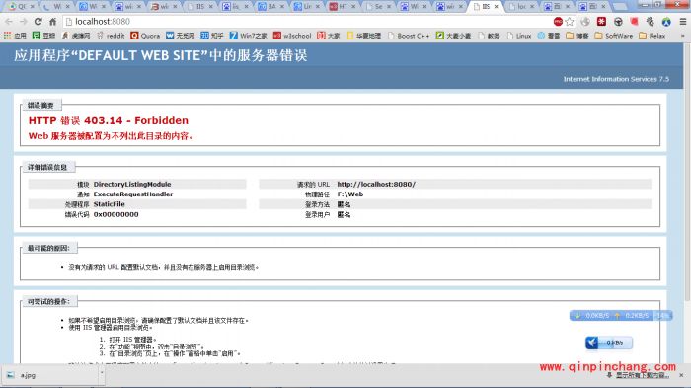Click the red square extension icon
691x388 pixels.
(x=634, y=21)
